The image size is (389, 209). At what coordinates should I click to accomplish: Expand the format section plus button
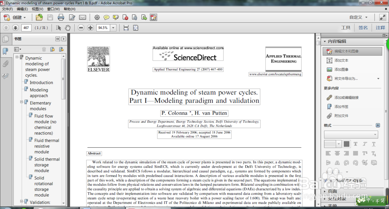[378, 125]
